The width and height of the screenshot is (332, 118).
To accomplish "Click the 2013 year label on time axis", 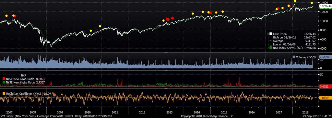I will coord(169,113).
